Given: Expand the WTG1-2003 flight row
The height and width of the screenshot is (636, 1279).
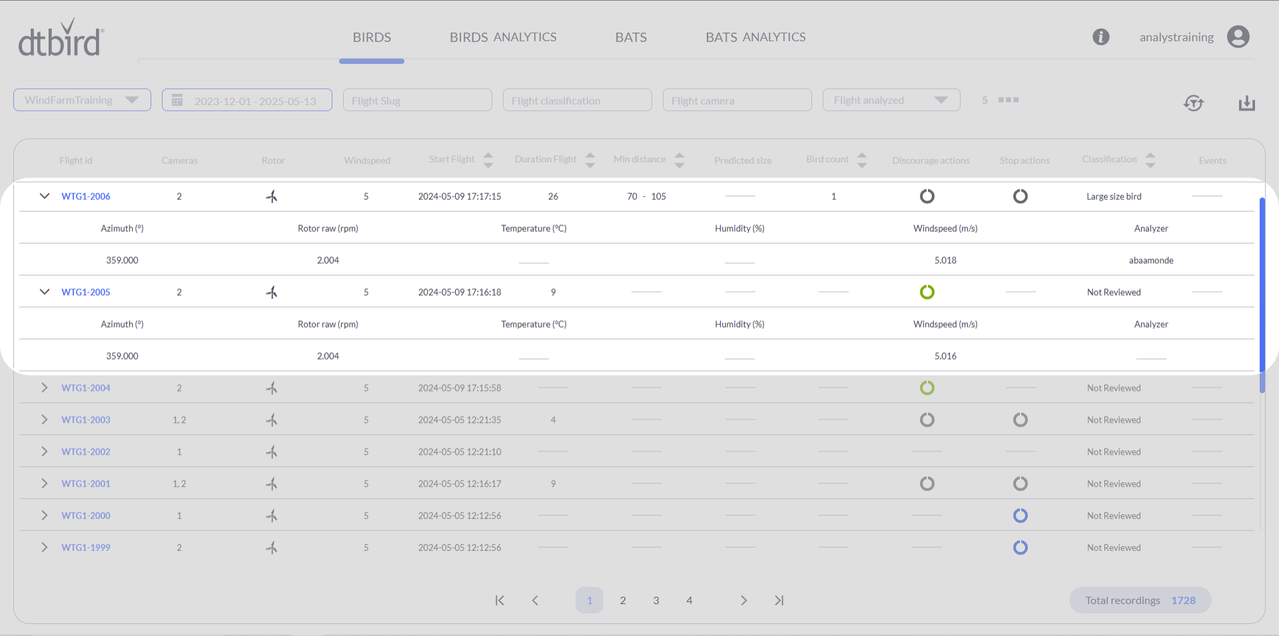Looking at the screenshot, I should (45, 420).
